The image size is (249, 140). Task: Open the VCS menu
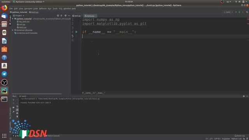pos(60,9)
